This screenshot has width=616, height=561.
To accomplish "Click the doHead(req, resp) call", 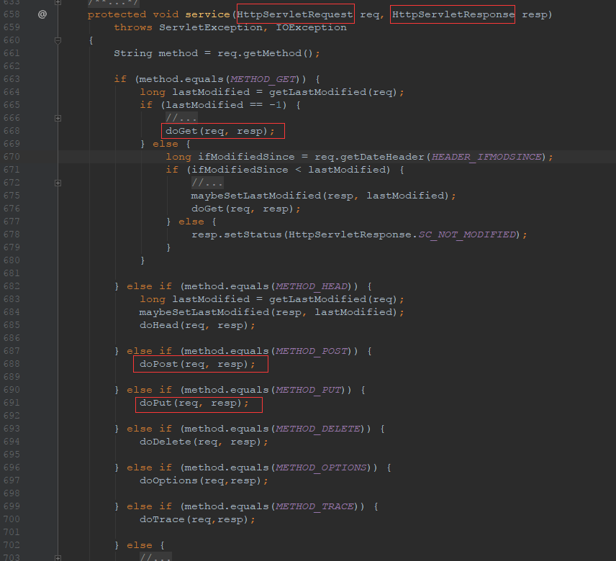I will click(x=194, y=325).
